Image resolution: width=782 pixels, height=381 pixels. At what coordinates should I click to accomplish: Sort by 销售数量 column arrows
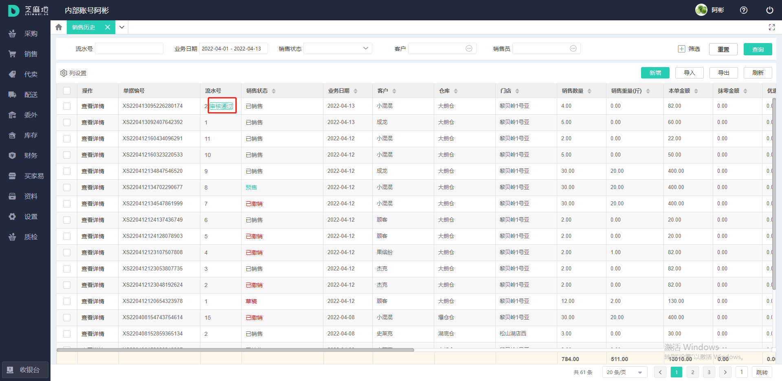point(589,91)
